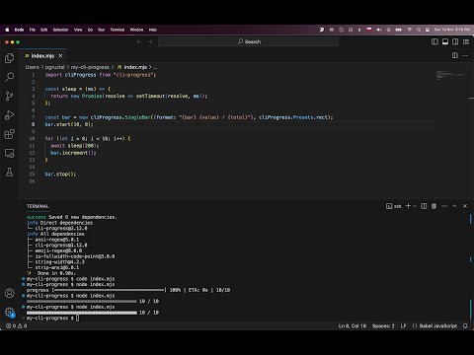Screen dimensions: 474x355
Task: Click macOS volume icon
Action: [x=379, y=30]
